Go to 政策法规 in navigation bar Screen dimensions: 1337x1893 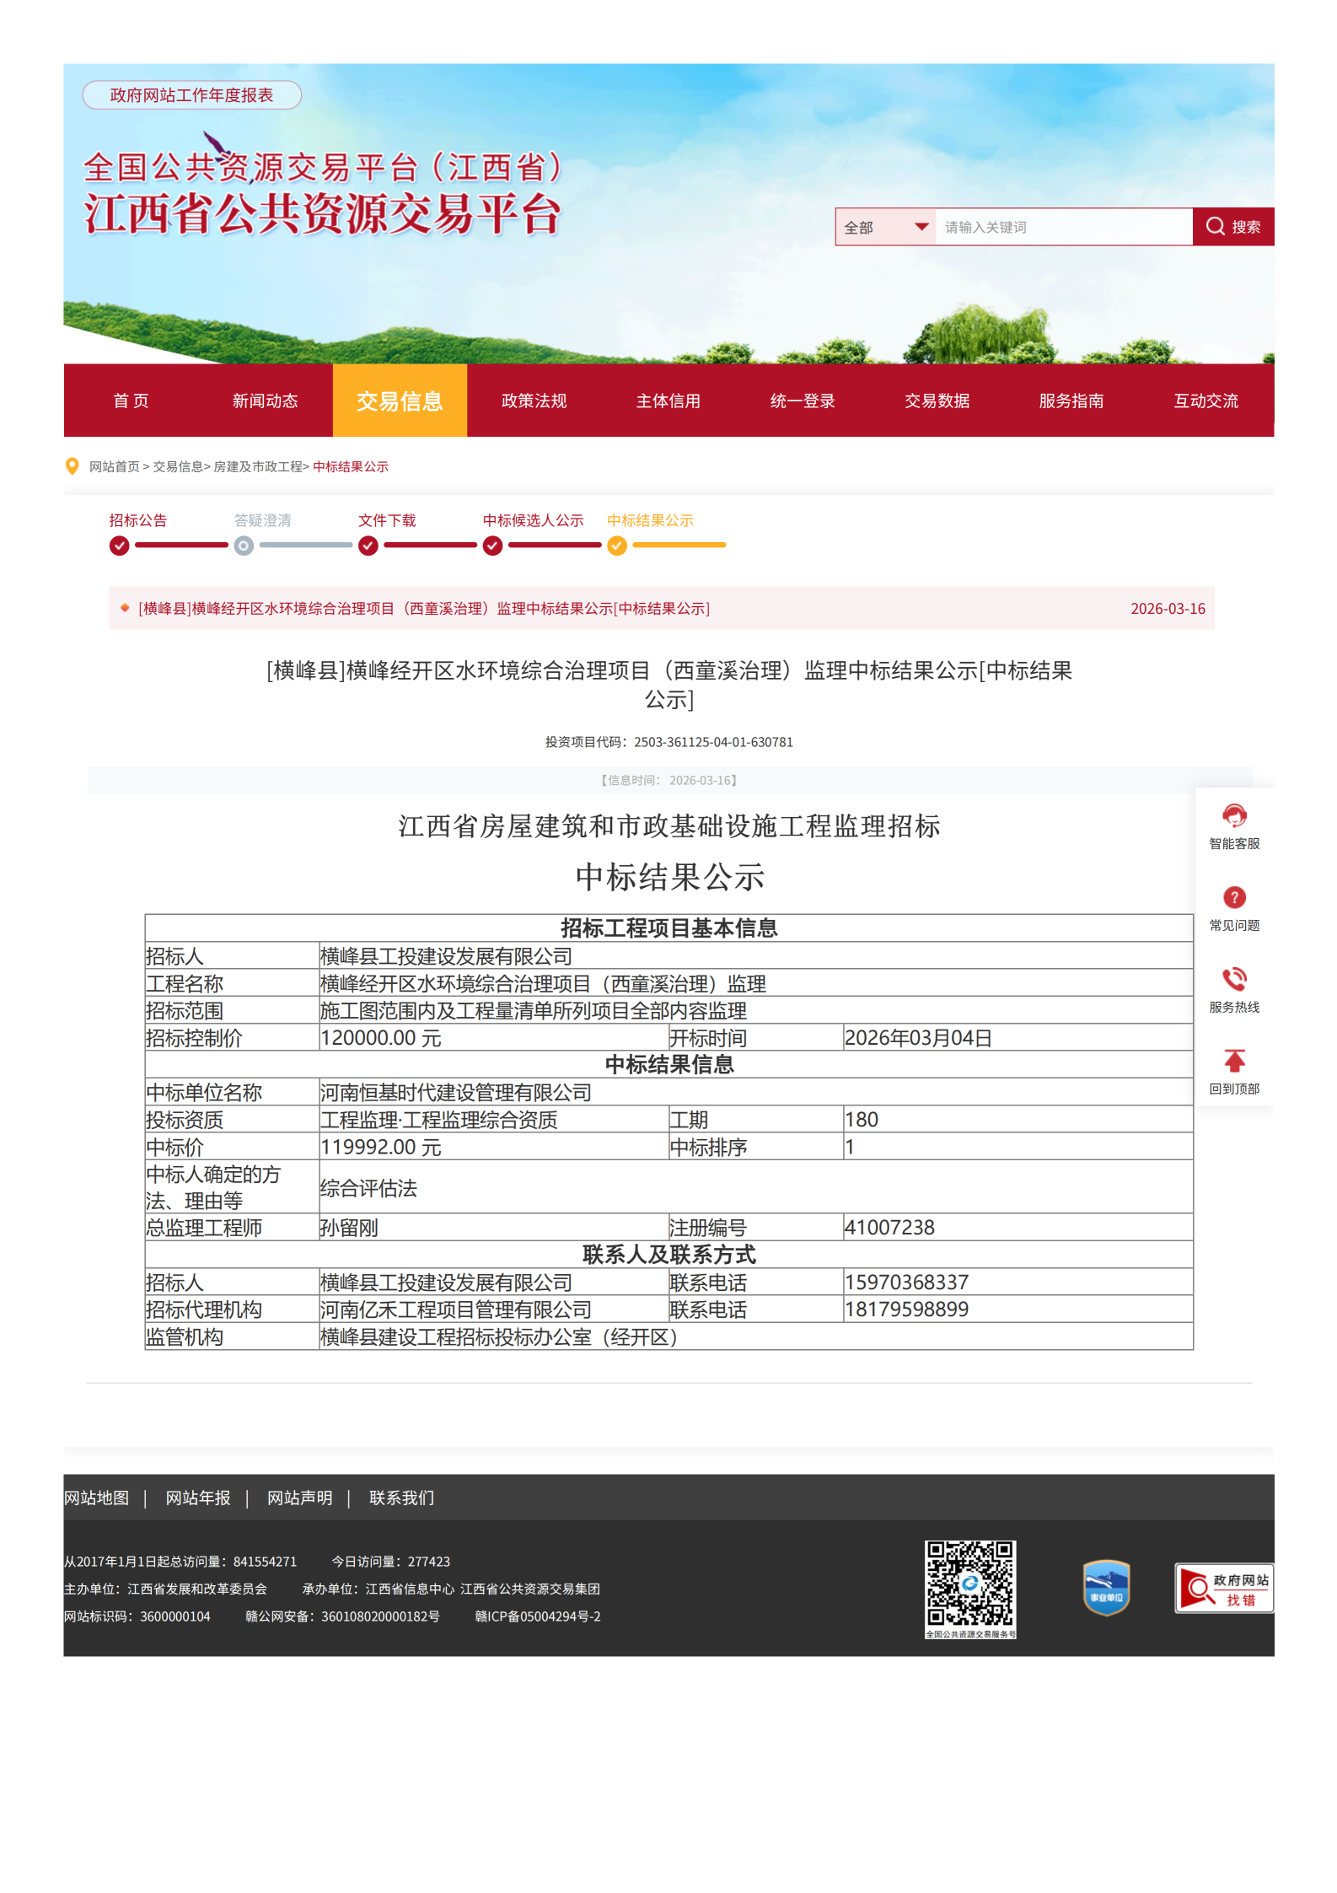point(534,401)
